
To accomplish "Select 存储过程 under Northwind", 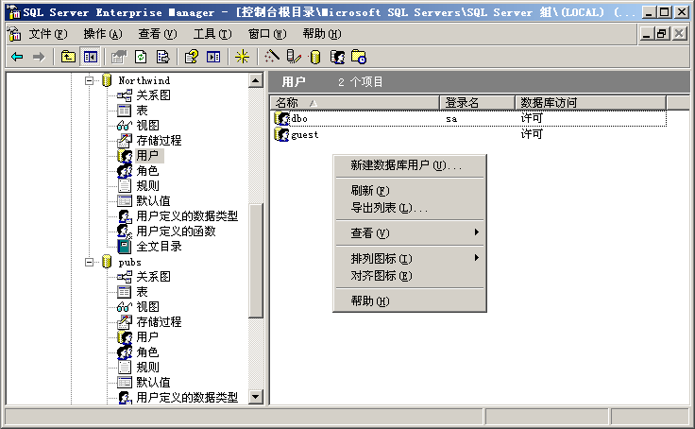I will point(159,141).
